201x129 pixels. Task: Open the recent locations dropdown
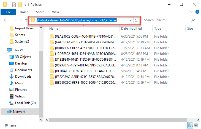tap(20, 20)
